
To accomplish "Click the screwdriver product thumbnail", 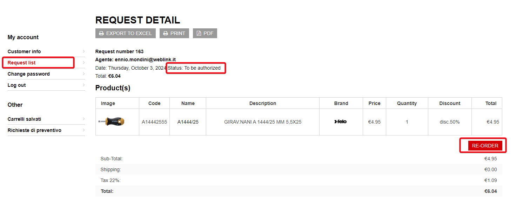I will click(x=112, y=122).
